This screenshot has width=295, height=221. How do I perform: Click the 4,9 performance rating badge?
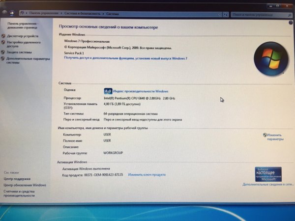click(x=108, y=91)
